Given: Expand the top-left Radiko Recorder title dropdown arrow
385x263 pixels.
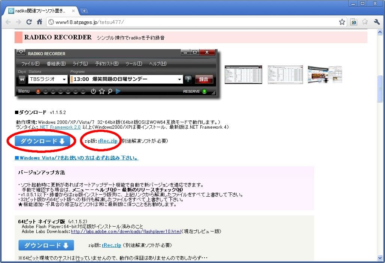Looking at the screenshot, I should click(x=21, y=53).
